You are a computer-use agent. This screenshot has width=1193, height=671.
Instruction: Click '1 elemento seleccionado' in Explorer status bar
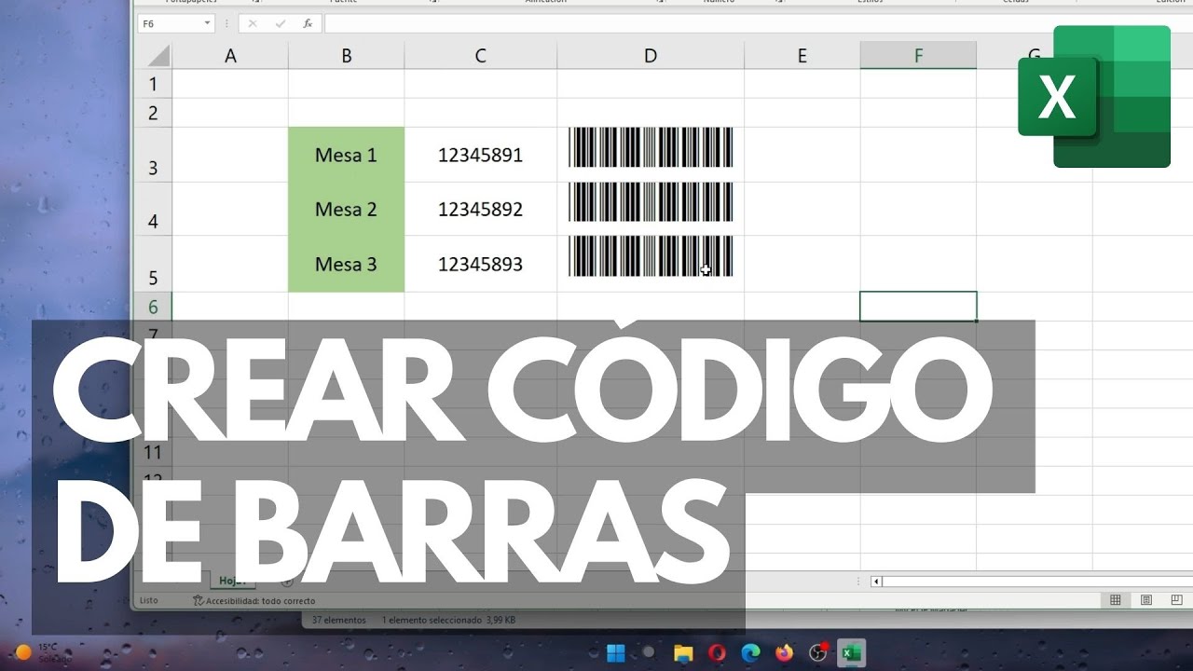[432, 619]
